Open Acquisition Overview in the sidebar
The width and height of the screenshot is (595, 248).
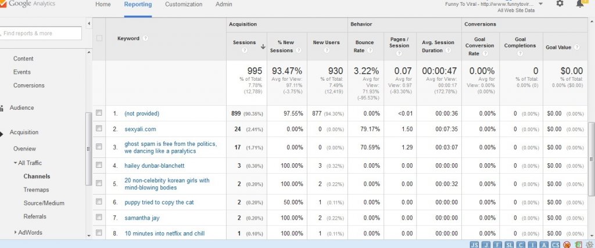click(x=24, y=149)
